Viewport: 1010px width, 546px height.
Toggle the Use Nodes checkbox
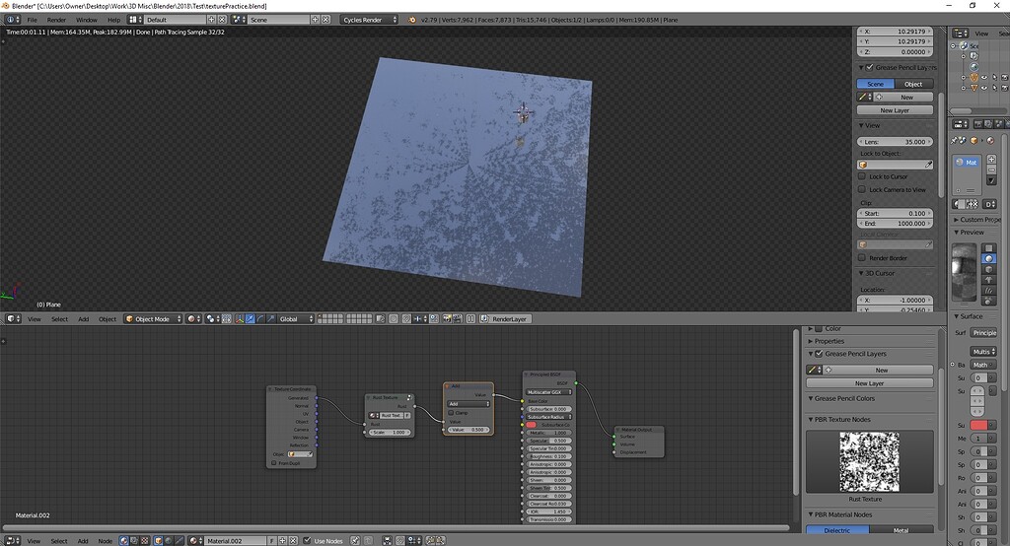pyautogui.click(x=308, y=541)
